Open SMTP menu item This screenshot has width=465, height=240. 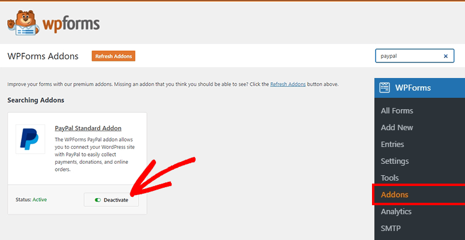coord(391,229)
